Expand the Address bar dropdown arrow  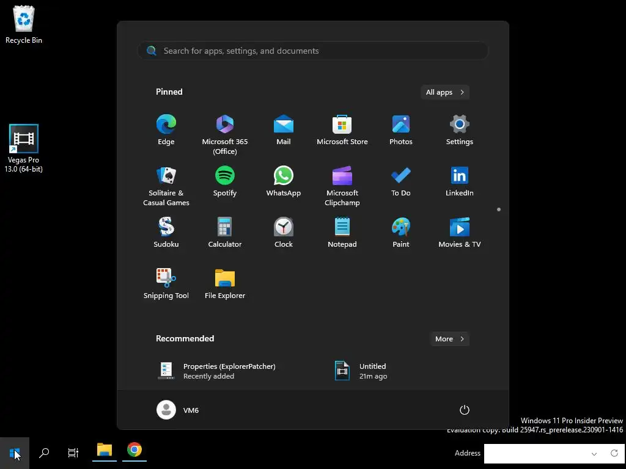(x=594, y=454)
